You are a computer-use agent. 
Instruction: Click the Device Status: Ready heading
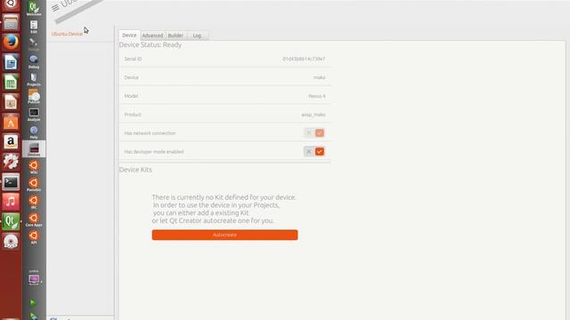tap(151, 44)
